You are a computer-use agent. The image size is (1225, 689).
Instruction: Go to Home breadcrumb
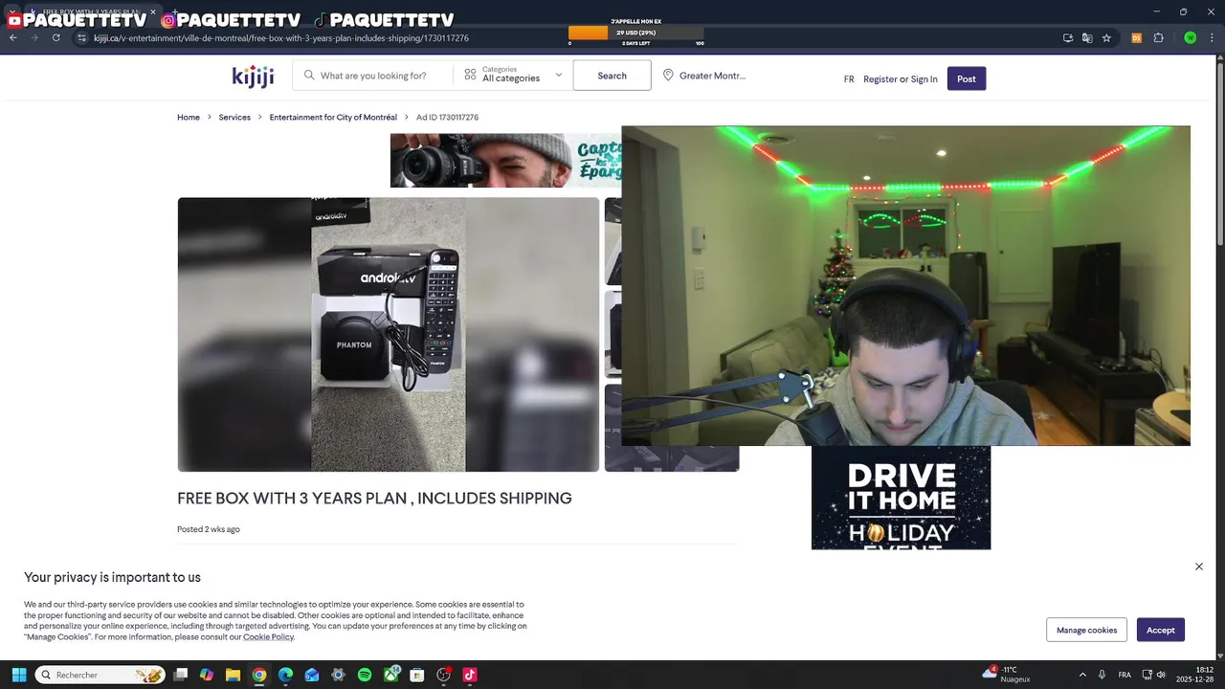tap(189, 117)
